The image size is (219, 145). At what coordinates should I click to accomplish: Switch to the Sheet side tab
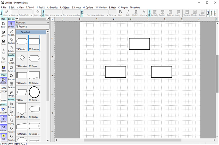point(211,13)
